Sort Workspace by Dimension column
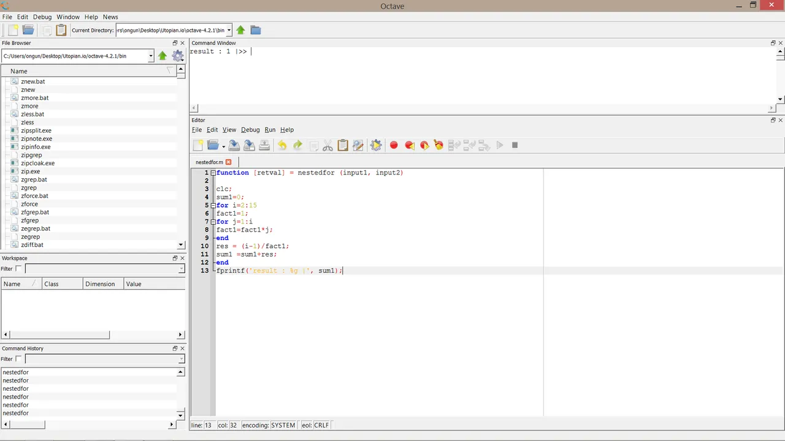The width and height of the screenshot is (785, 441). click(102, 284)
